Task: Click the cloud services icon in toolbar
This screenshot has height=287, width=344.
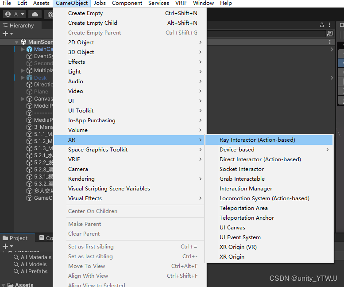Action: (35, 14)
